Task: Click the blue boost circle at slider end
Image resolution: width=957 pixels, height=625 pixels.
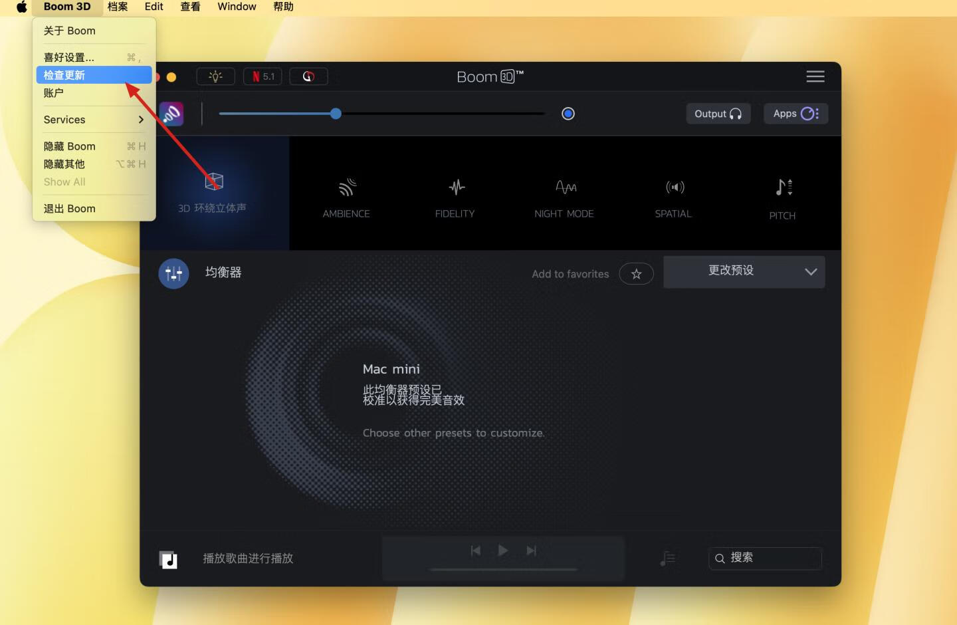Action: tap(568, 114)
